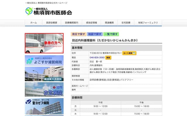Open the 衣笠病院 banner image

pos(44,89)
